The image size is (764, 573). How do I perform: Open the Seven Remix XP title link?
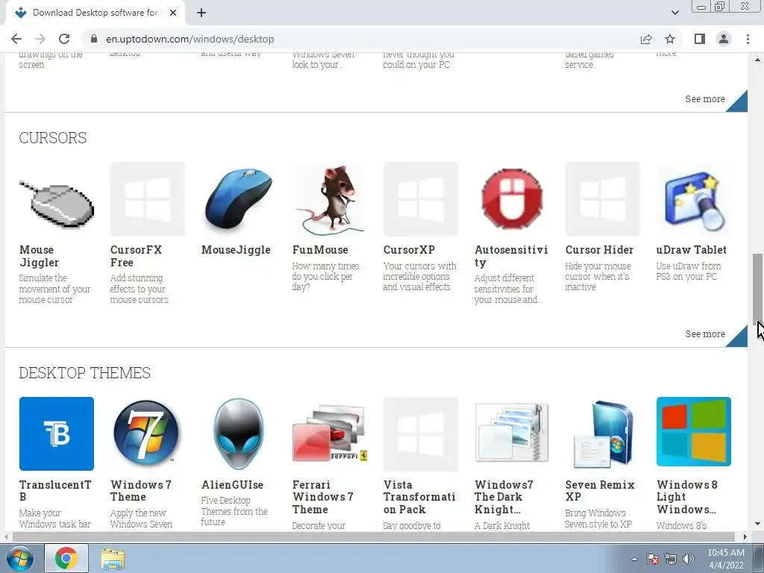coord(600,491)
